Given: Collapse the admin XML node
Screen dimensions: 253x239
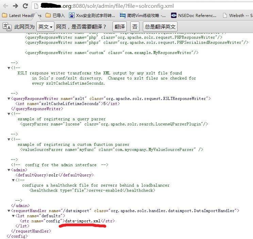Looking at the screenshot, I should [x=9, y=170].
